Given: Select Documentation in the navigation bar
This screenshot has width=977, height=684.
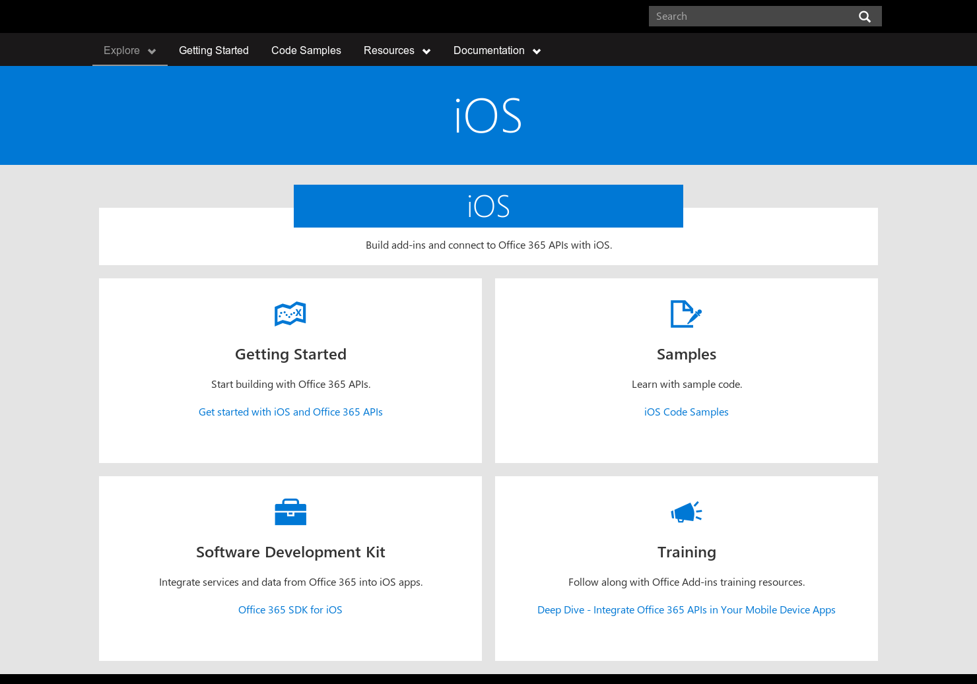Looking at the screenshot, I should pos(488,50).
